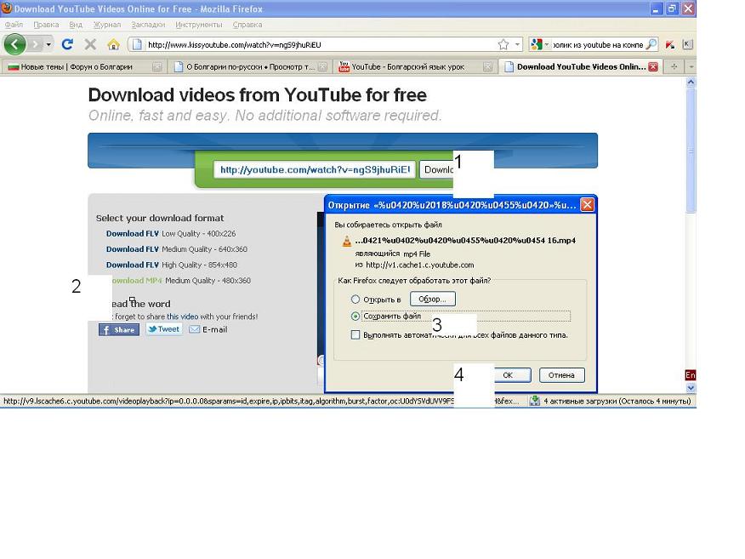
Task: Go back with the green Back arrow
Action: tap(14, 45)
